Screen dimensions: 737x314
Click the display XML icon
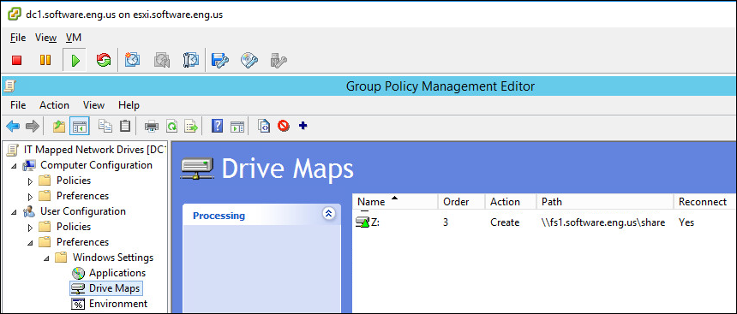264,126
